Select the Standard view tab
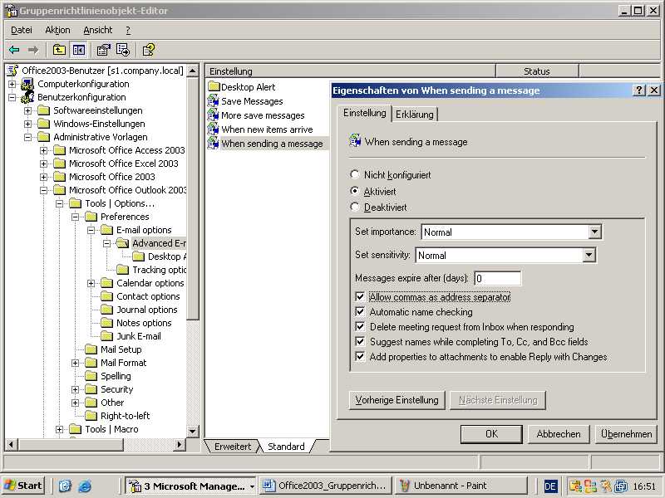Viewport: 665px width, 498px height. click(286, 447)
